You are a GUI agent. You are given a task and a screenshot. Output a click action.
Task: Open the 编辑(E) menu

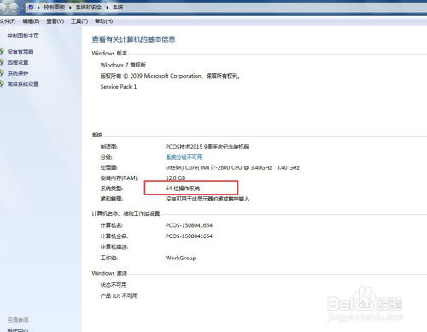coord(31,21)
